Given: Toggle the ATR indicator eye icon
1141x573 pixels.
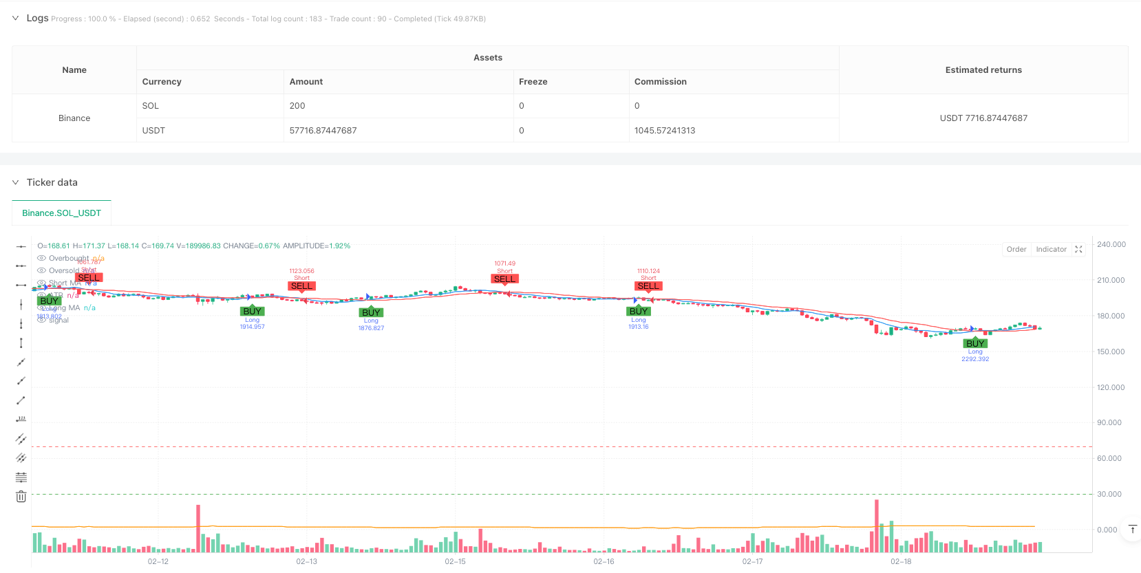Looking at the screenshot, I should point(41,296).
